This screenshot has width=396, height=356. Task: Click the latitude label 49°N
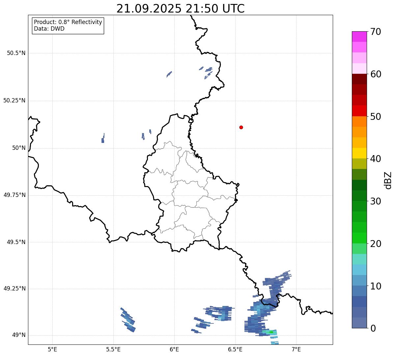coord(19,335)
